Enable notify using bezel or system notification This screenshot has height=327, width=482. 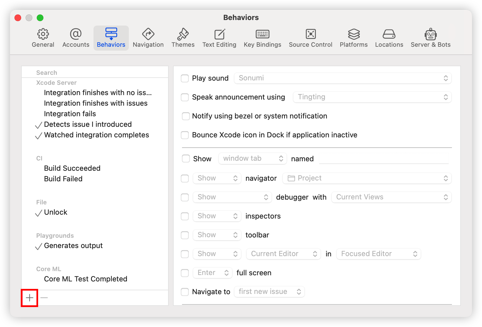pos(186,116)
